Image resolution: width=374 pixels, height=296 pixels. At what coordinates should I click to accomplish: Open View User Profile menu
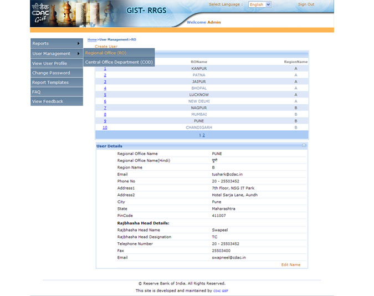pos(50,63)
